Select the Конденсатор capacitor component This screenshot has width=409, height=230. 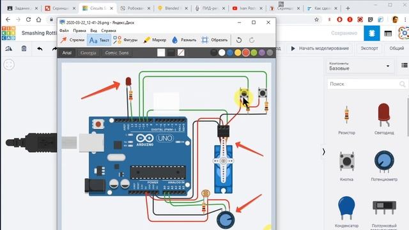point(346,212)
